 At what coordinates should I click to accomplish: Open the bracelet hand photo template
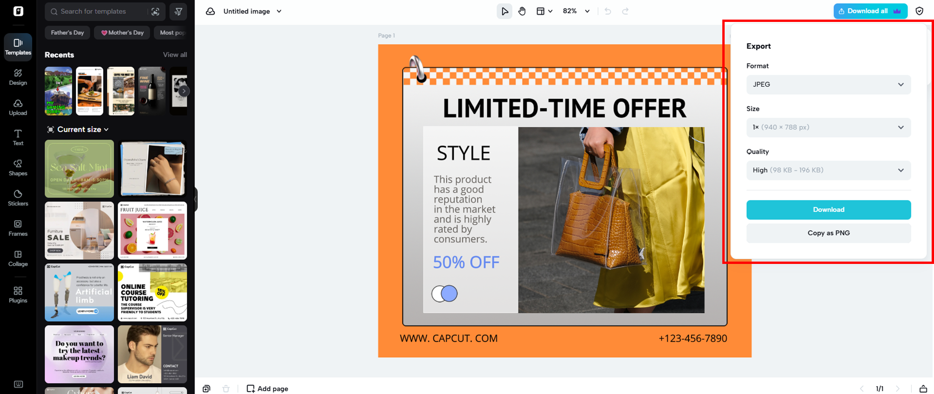pos(152,169)
